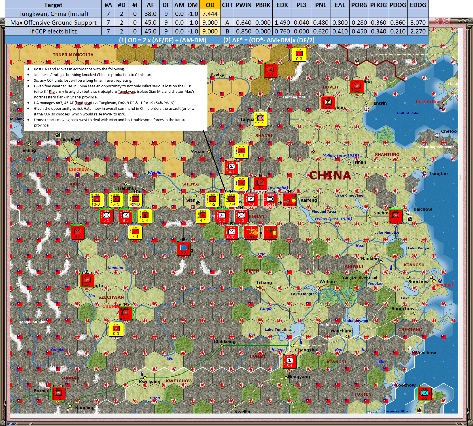This screenshot has width=473, height=426.
Task: Click the 3.070 EDOG cell
Action: pyautogui.click(x=418, y=22)
